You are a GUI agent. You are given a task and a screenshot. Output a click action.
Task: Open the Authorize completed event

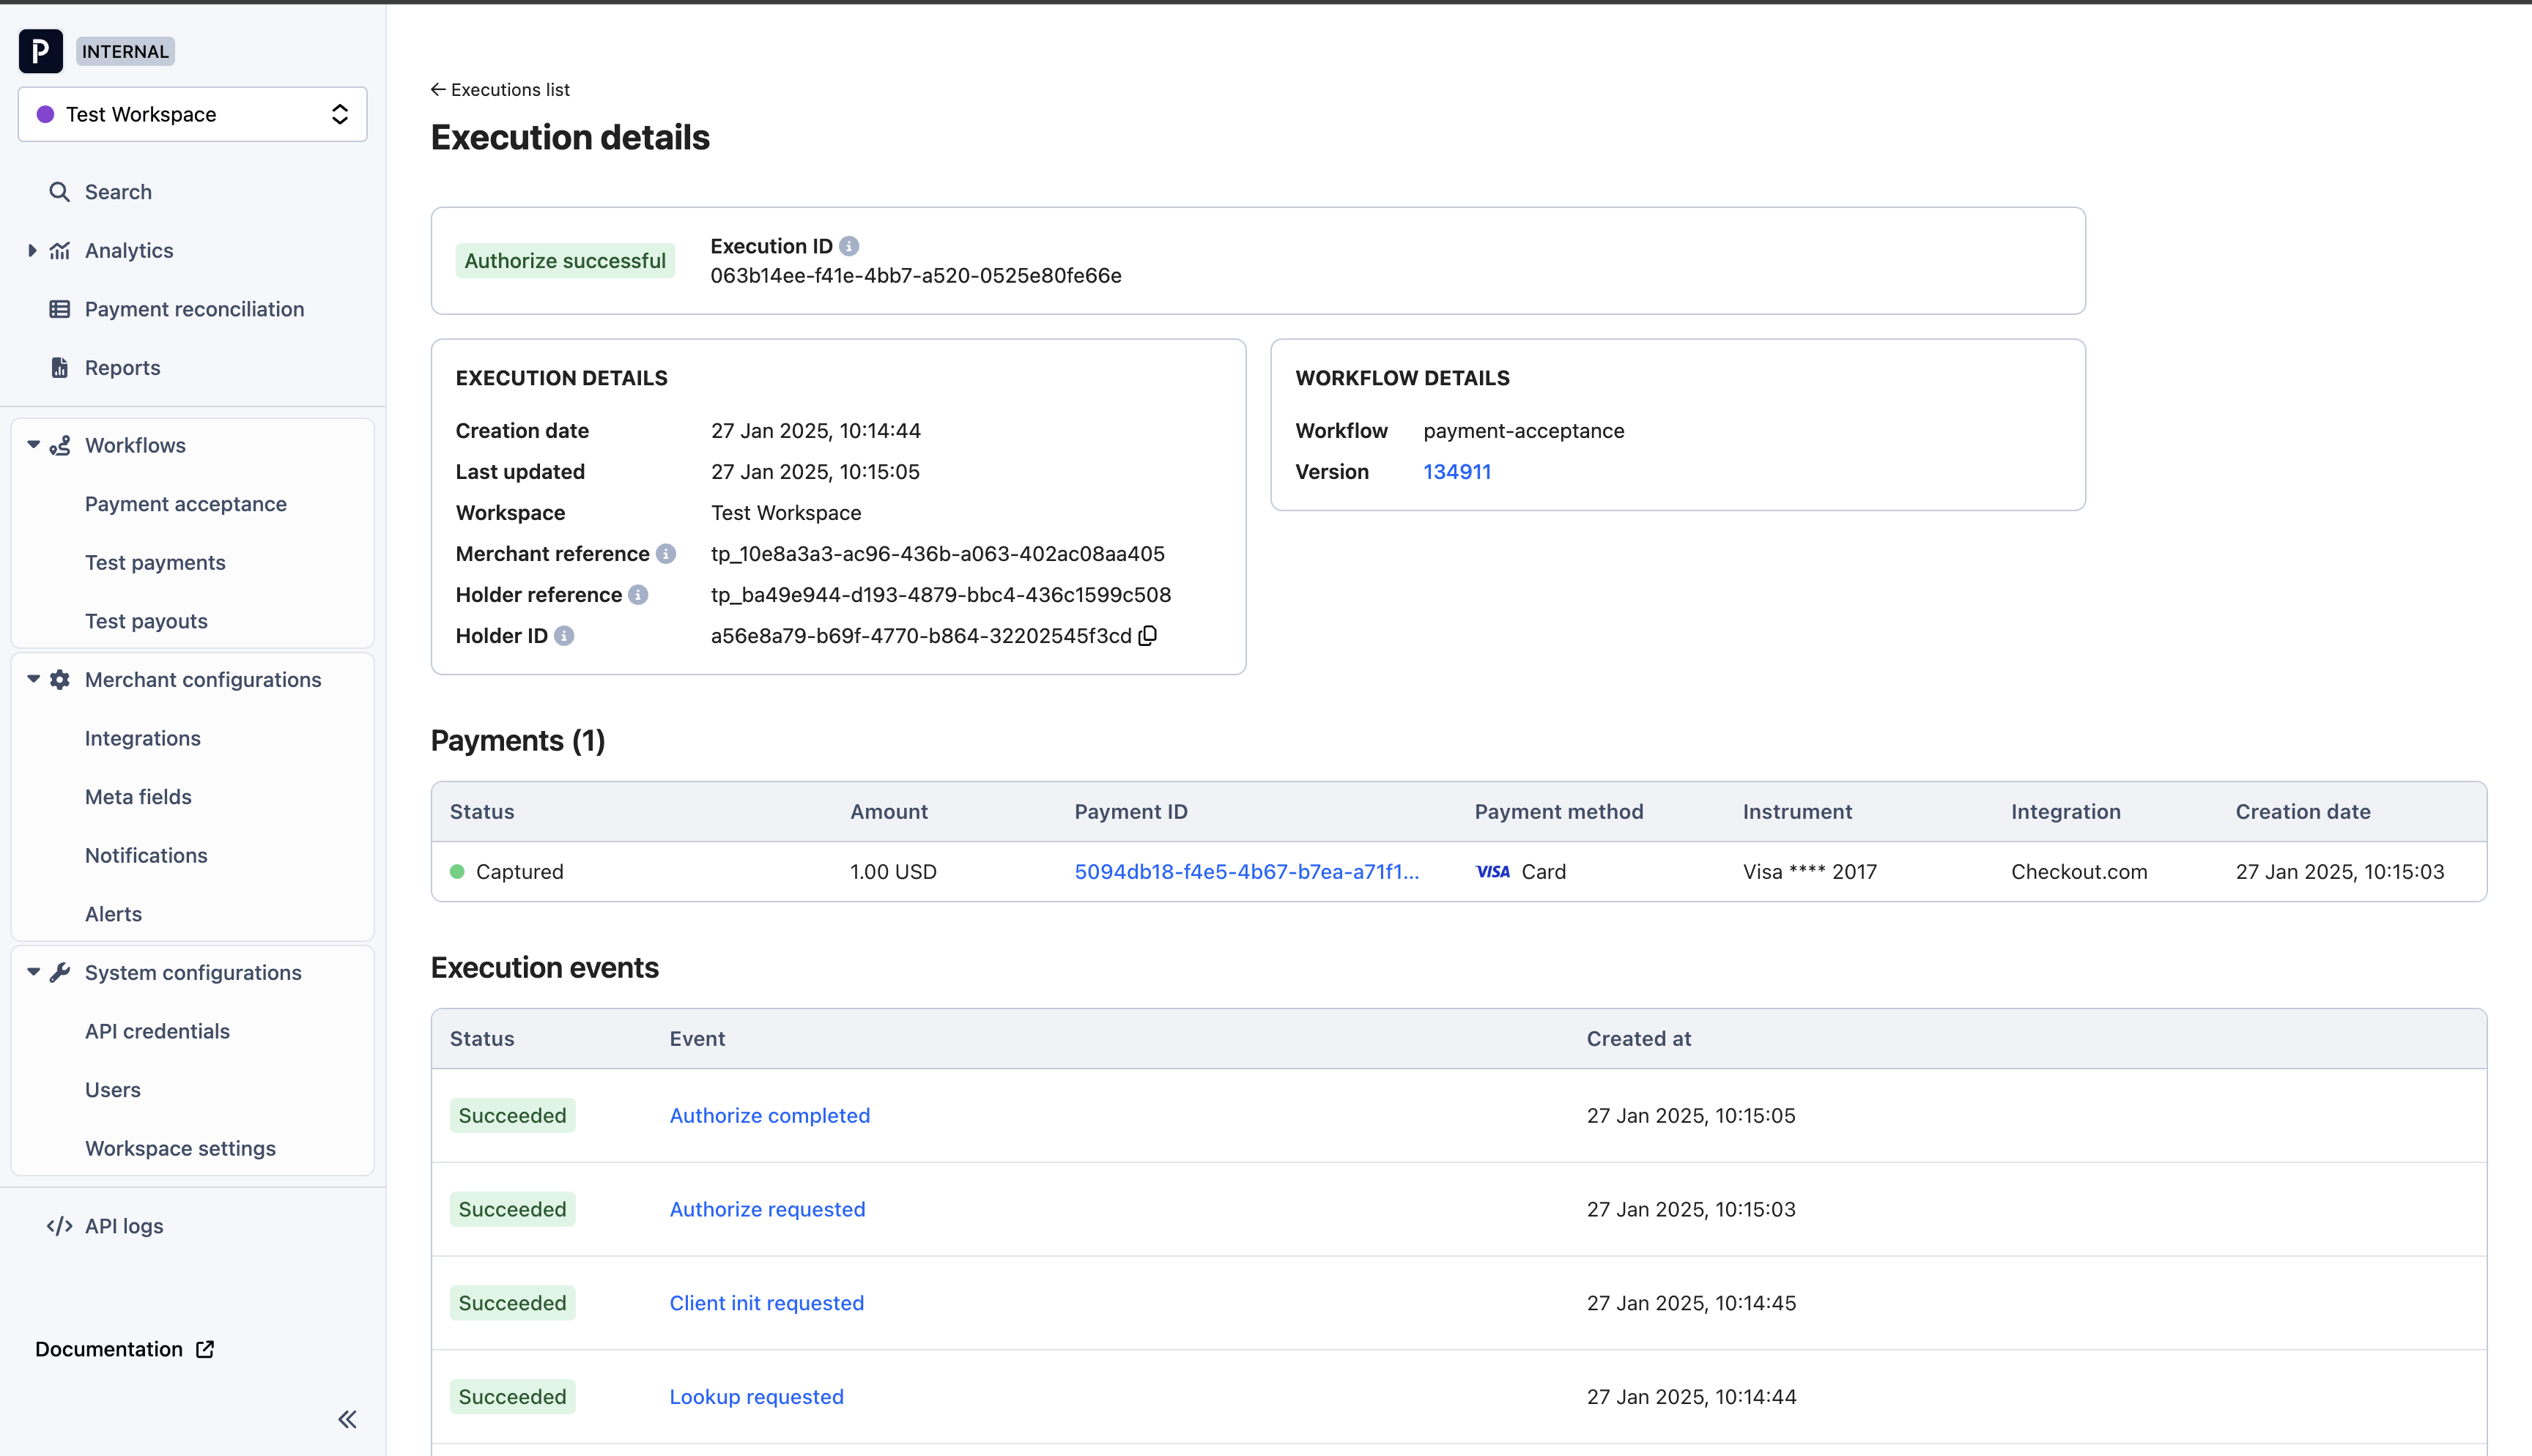769,1116
